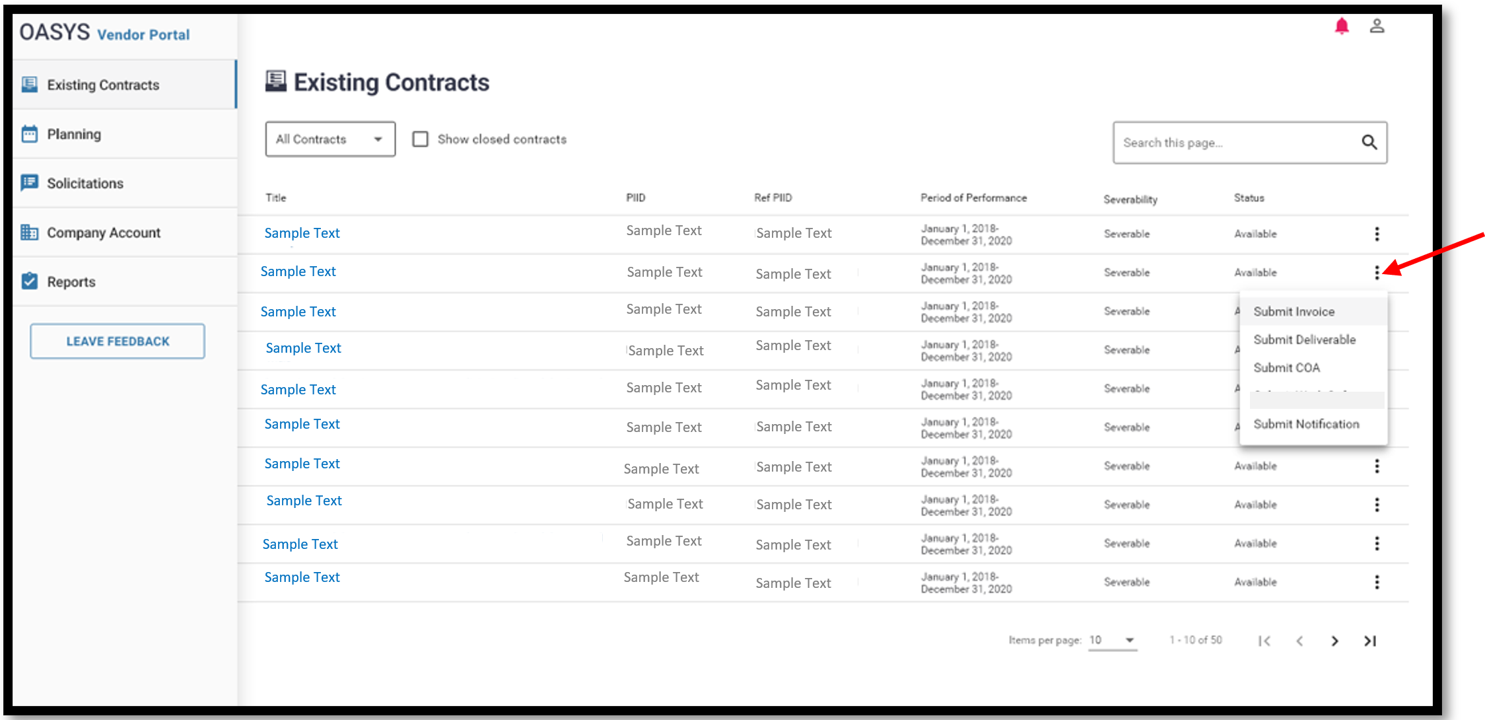This screenshot has width=1485, height=720.
Task: Expand the All Contracts dropdown
Action: pyautogui.click(x=330, y=139)
